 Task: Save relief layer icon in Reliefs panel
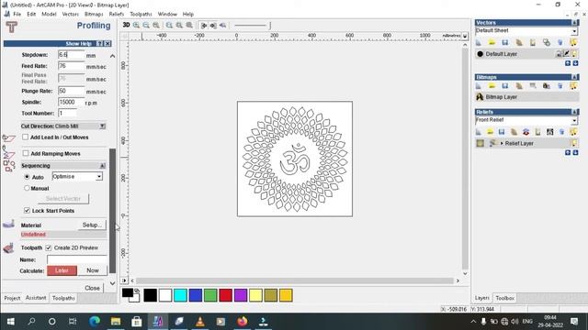tap(502, 132)
